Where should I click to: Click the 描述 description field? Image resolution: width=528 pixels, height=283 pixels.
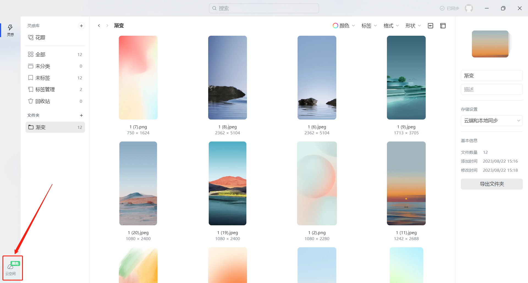point(492,89)
